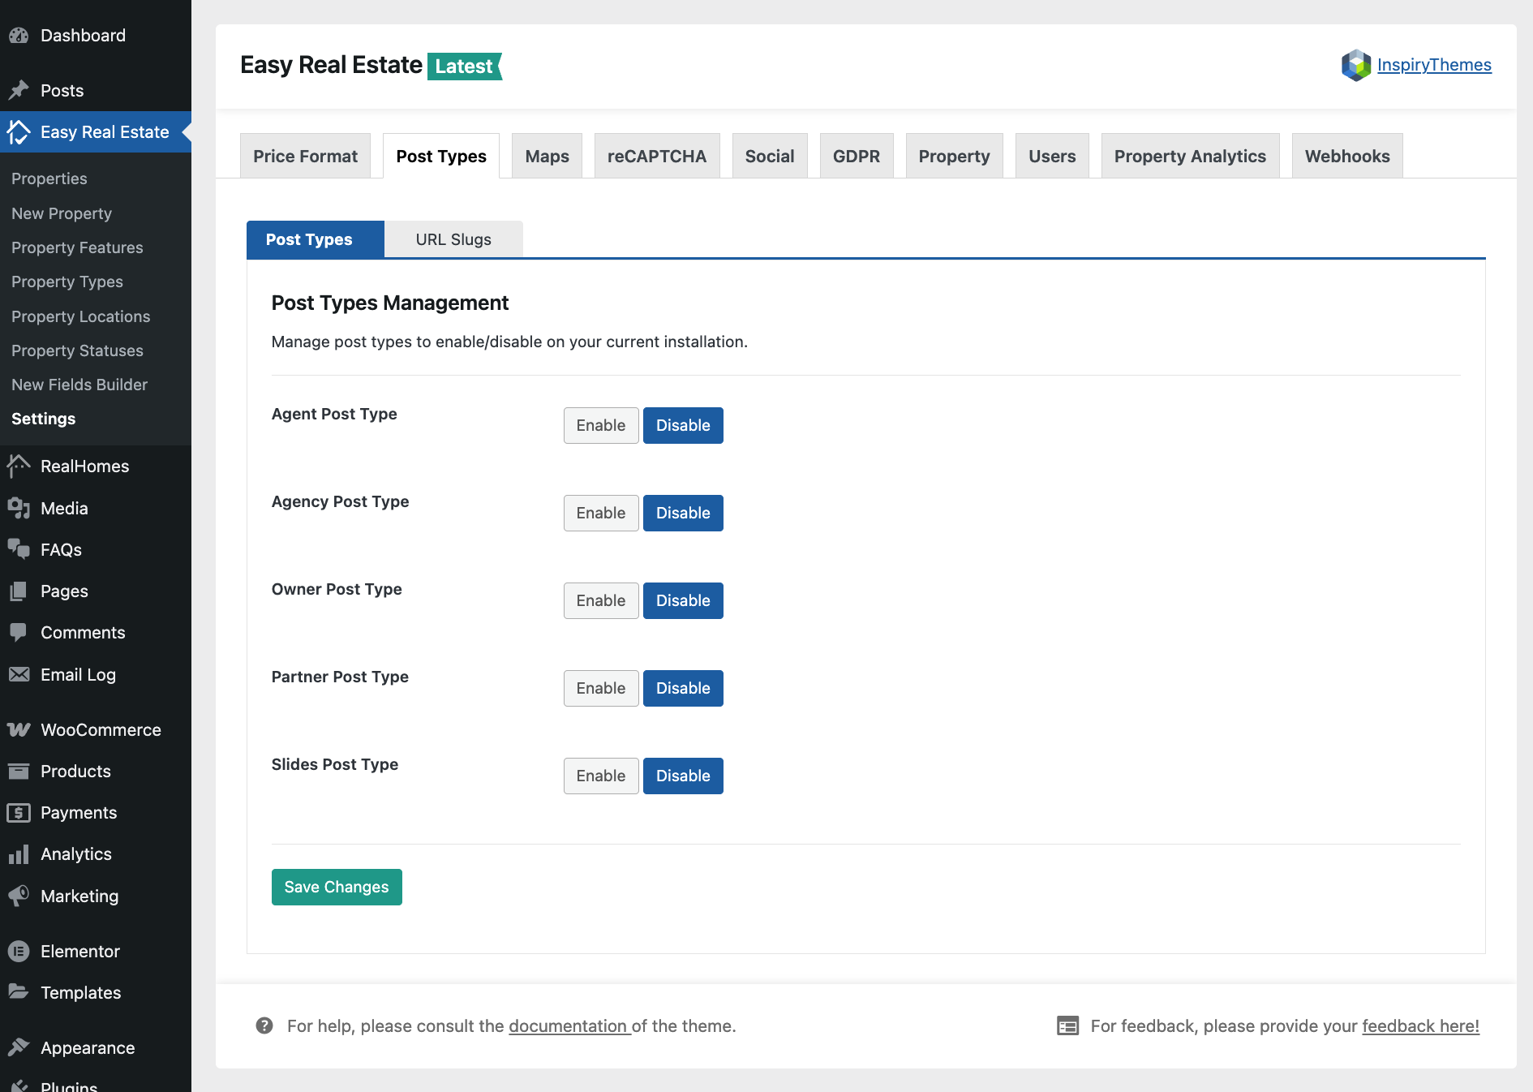Enable the Owner Post Type
The image size is (1533, 1092).
(601, 600)
